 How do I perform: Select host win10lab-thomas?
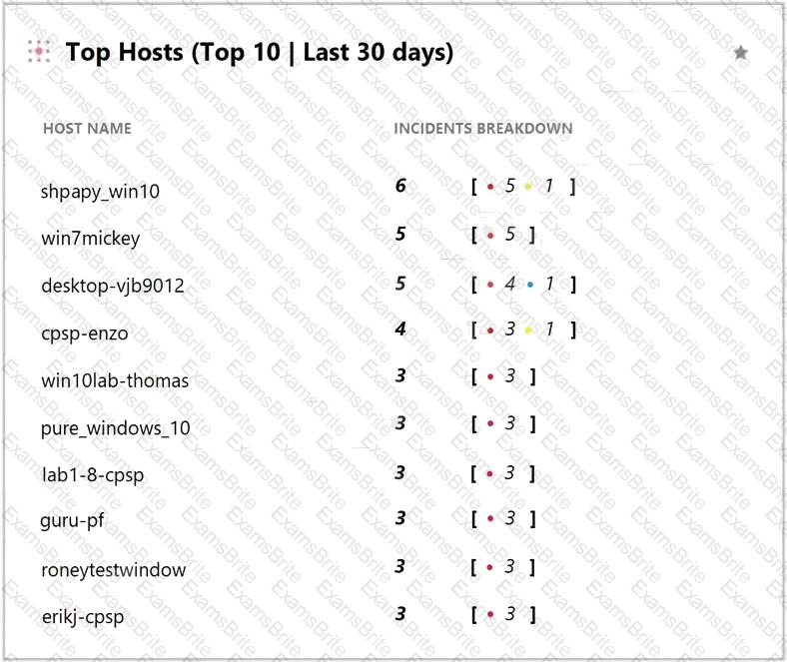coord(115,380)
